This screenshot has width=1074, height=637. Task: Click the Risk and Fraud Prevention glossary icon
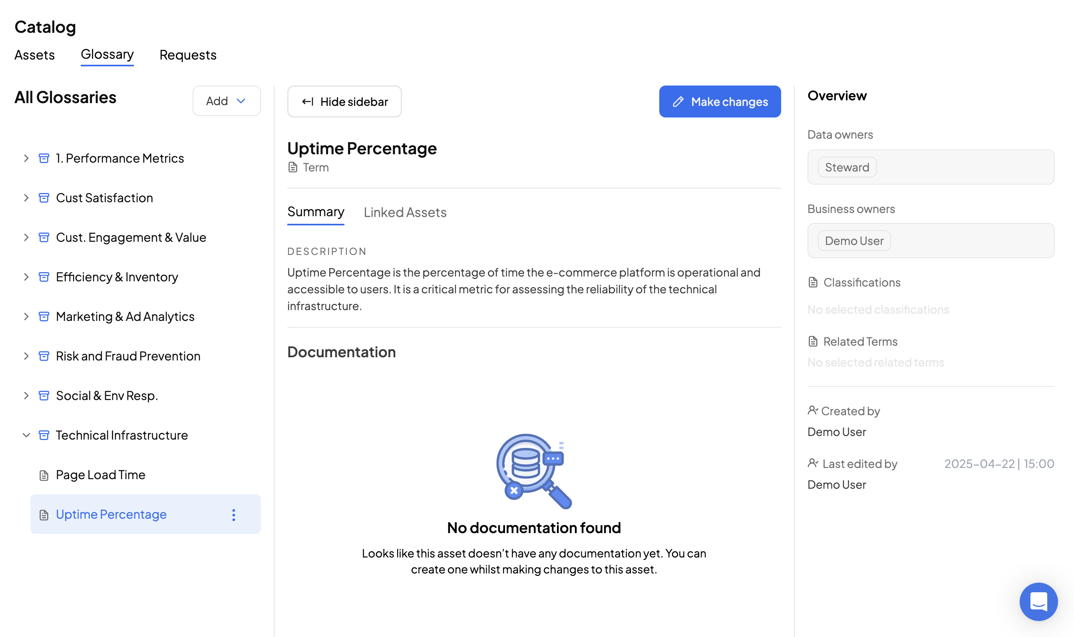(x=44, y=356)
